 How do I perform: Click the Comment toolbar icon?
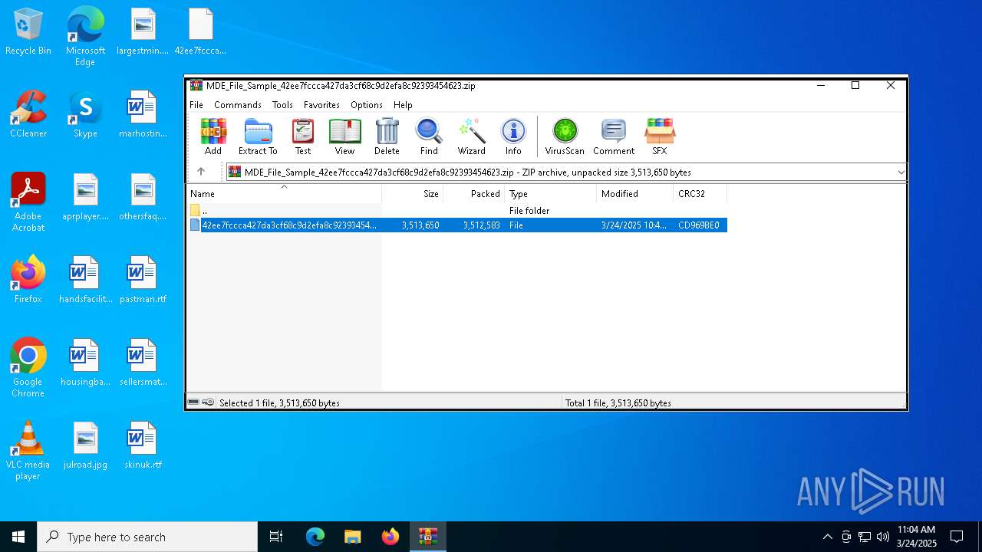(614, 136)
